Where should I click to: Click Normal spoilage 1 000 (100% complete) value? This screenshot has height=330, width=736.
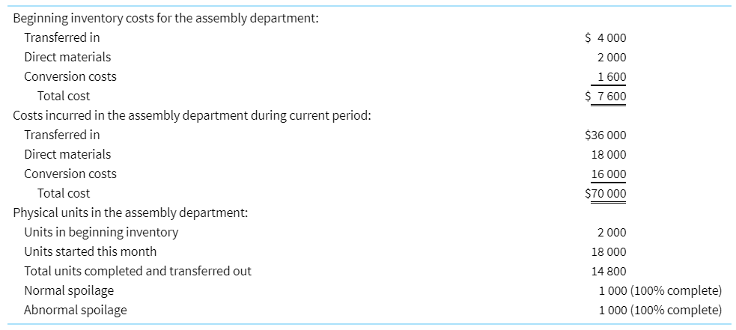[x=660, y=291]
